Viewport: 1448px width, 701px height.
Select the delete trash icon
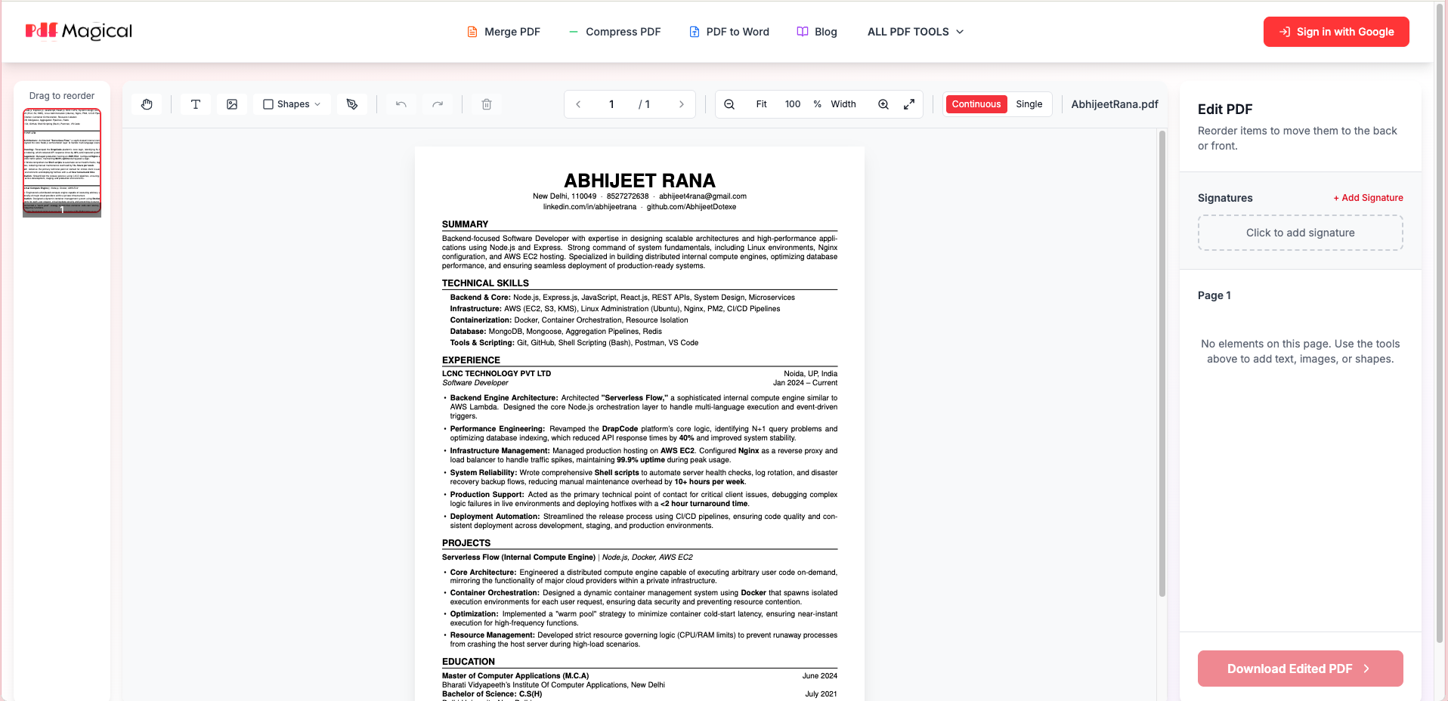[486, 103]
